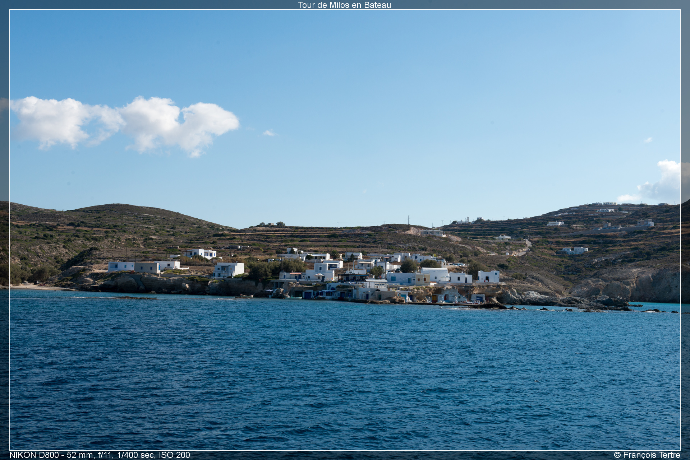This screenshot has height=460, width=690.
Task: Click the 'NIKON D800 - 52 mm, f/11, 1/400 sec, ISO 200' caption
Action: pos(100,455)
